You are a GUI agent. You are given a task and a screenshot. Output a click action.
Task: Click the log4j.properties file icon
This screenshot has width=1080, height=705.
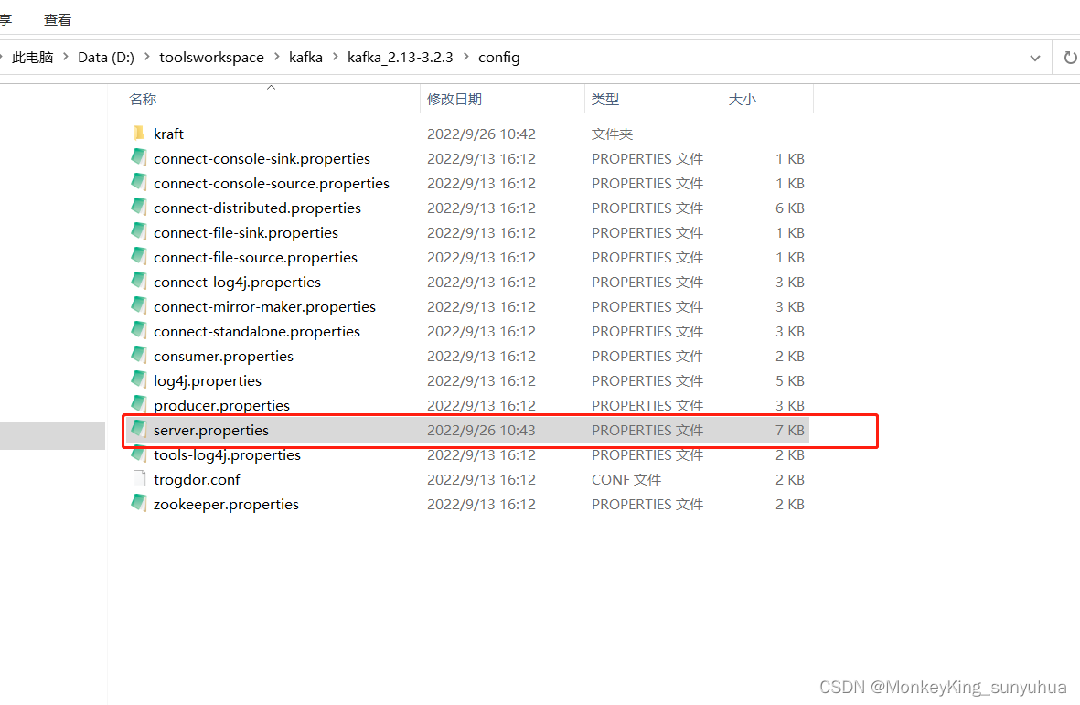coord(139,380)
